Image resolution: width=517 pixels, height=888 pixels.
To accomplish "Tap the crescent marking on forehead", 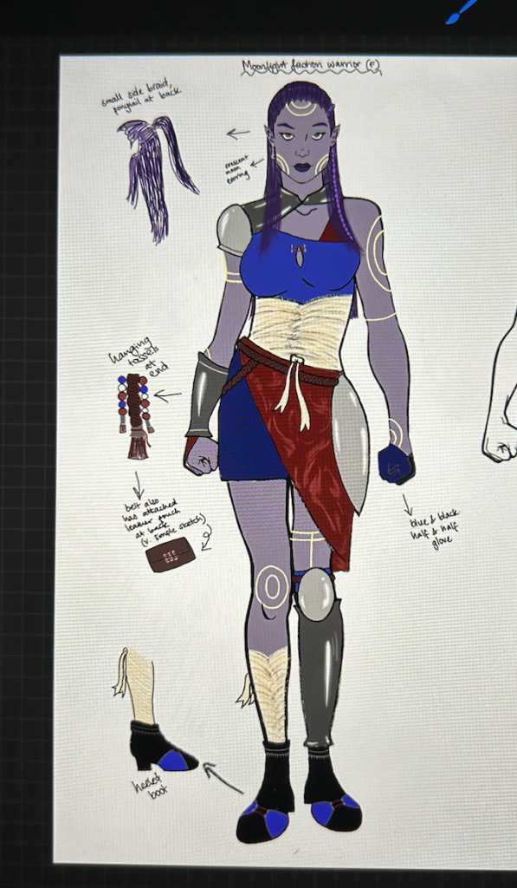I will pyautogui.click(x=301, y=108).
